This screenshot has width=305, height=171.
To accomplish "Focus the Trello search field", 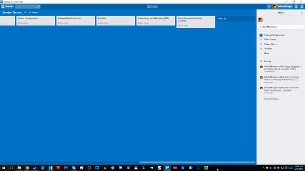I will click(26, 6).
